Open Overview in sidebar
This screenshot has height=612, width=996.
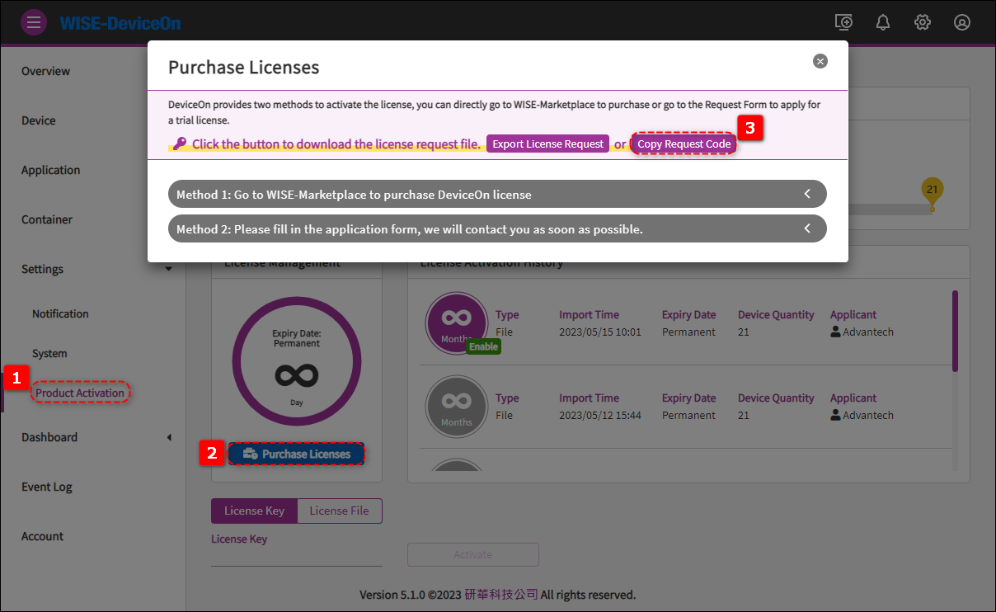[46, 71]
